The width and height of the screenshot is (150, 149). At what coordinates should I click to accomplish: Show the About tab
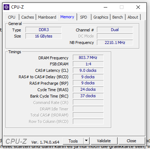[x=133, y=17]
